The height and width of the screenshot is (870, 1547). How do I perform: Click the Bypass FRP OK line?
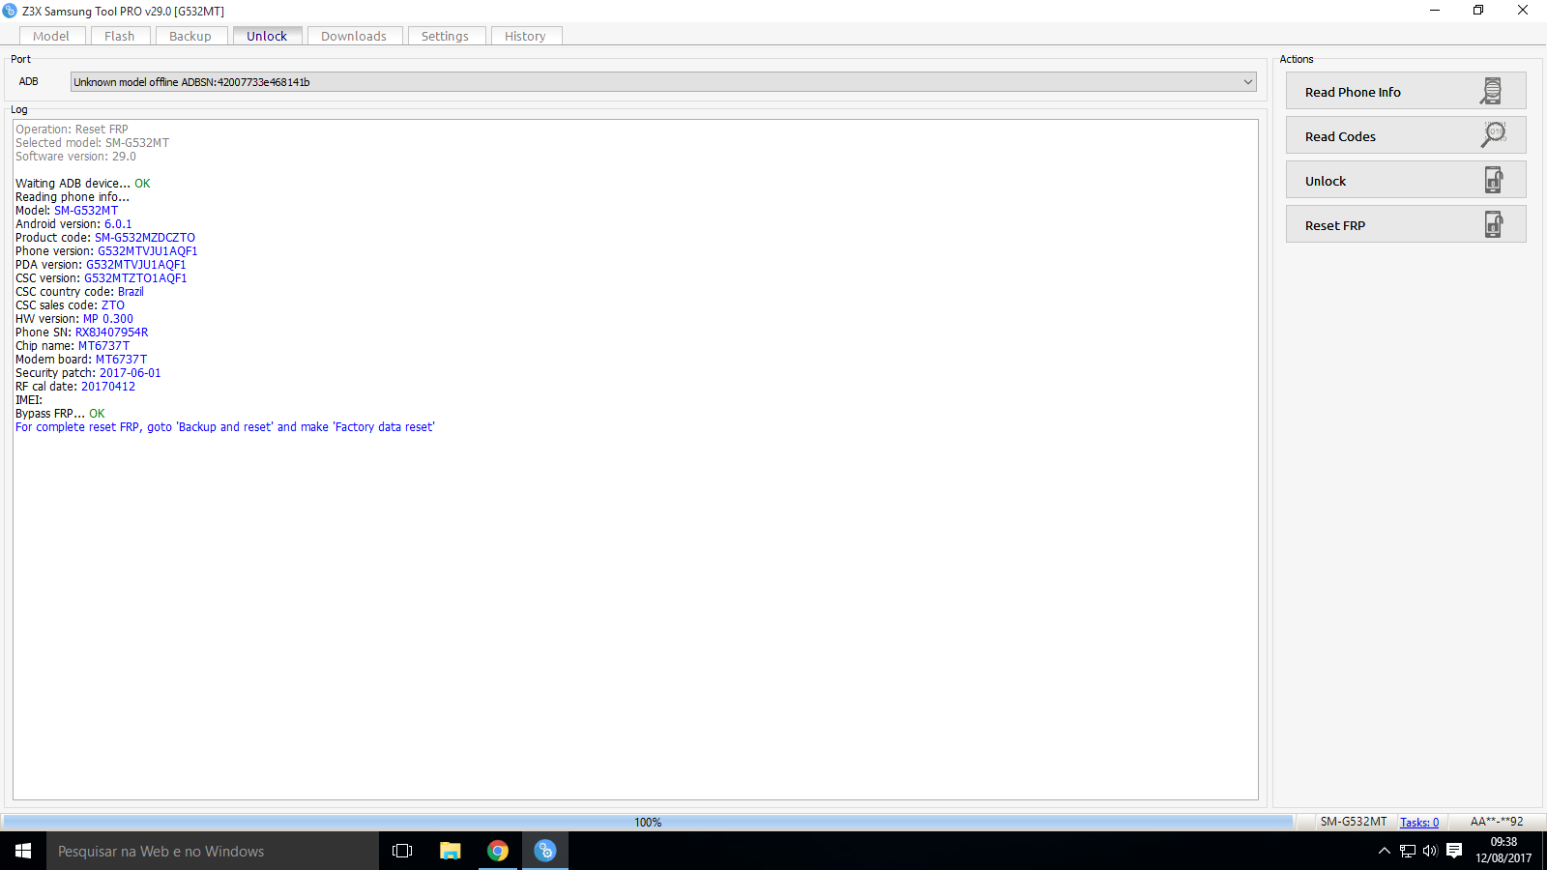pos(60,414)
